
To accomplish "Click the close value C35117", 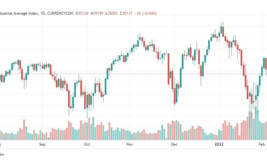I will coord(126,13).
